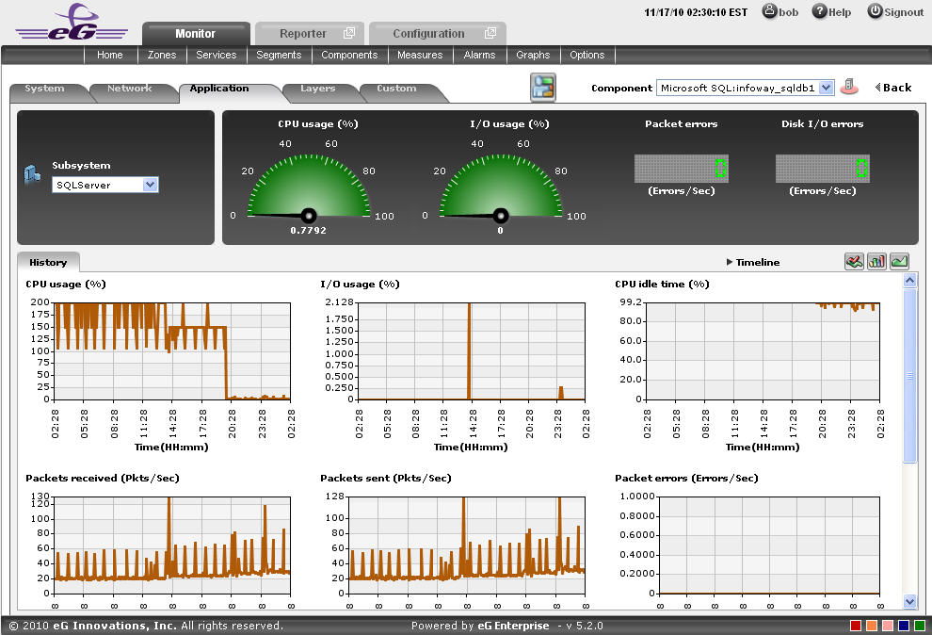Image resolution: width=932 pixels, height=635 pixels.
Task: Open the Zones menu
Action: [x=162, y=55]
